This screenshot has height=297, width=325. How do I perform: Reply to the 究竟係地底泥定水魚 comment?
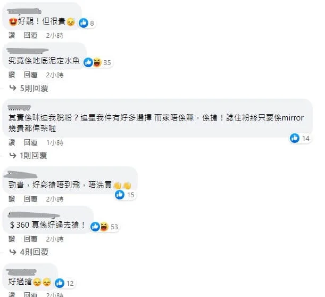tap(30, 75)
